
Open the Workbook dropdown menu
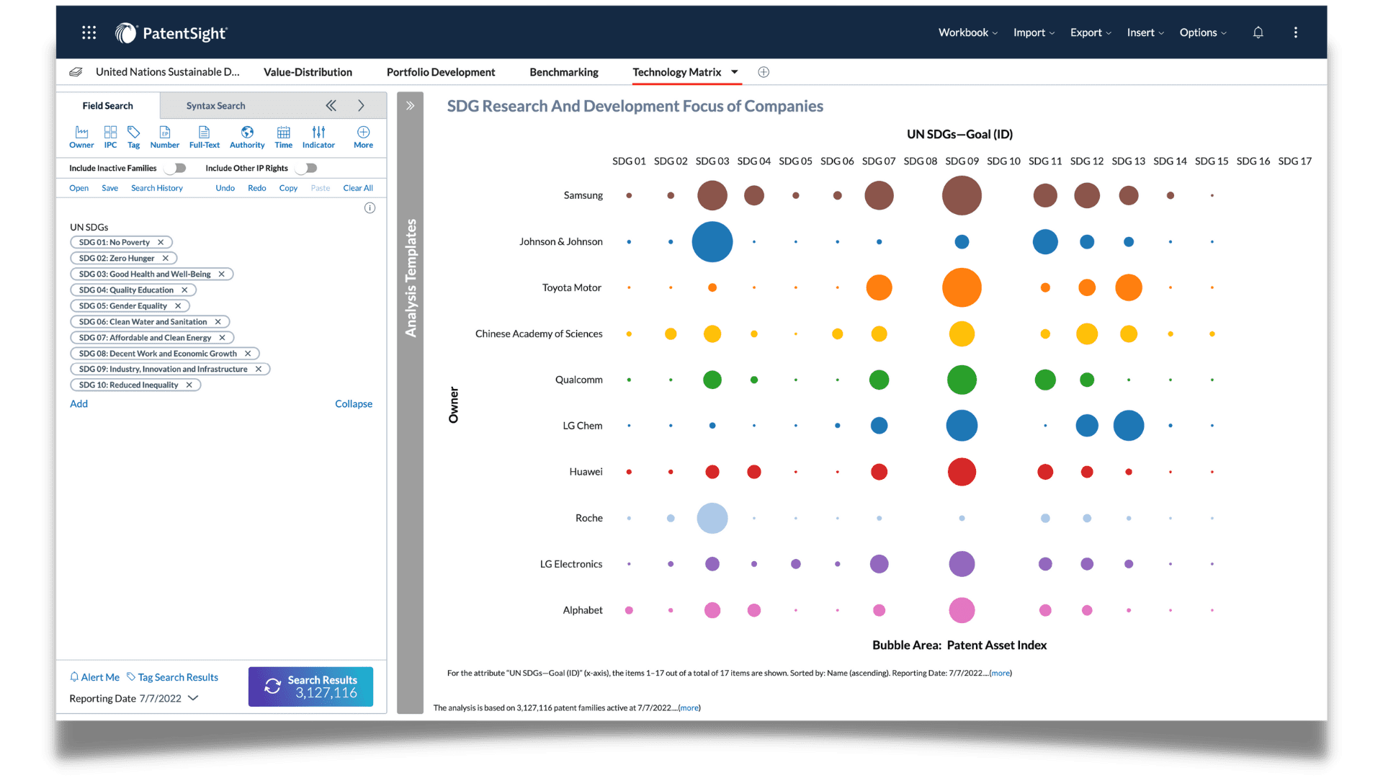point(967,33)
